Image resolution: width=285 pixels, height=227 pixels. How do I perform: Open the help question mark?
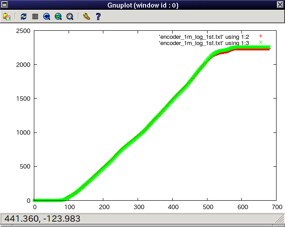(98, 17)
